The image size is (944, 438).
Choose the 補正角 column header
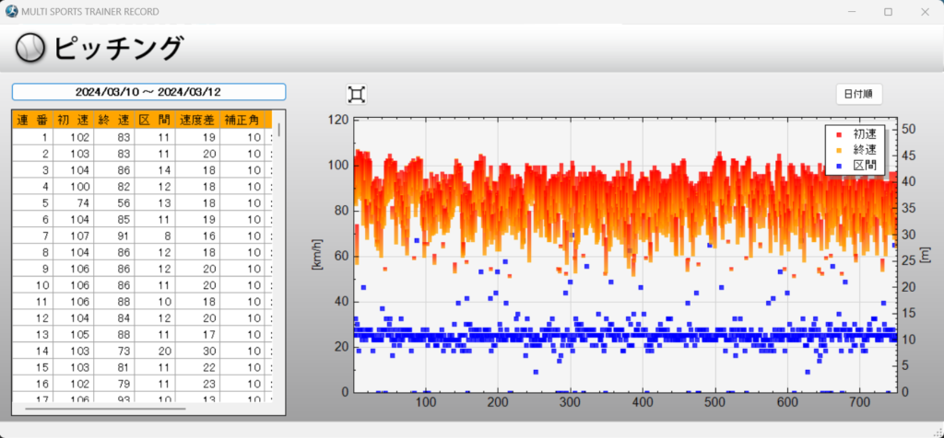pyautogui.click(x=242, y=120)
